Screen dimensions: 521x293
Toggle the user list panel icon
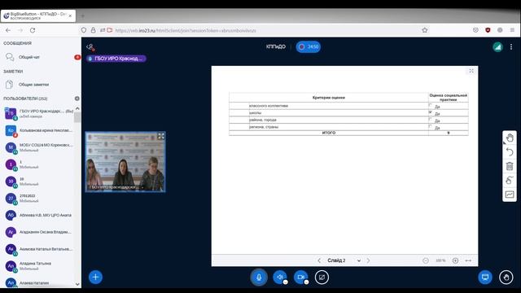click(90, 47)
